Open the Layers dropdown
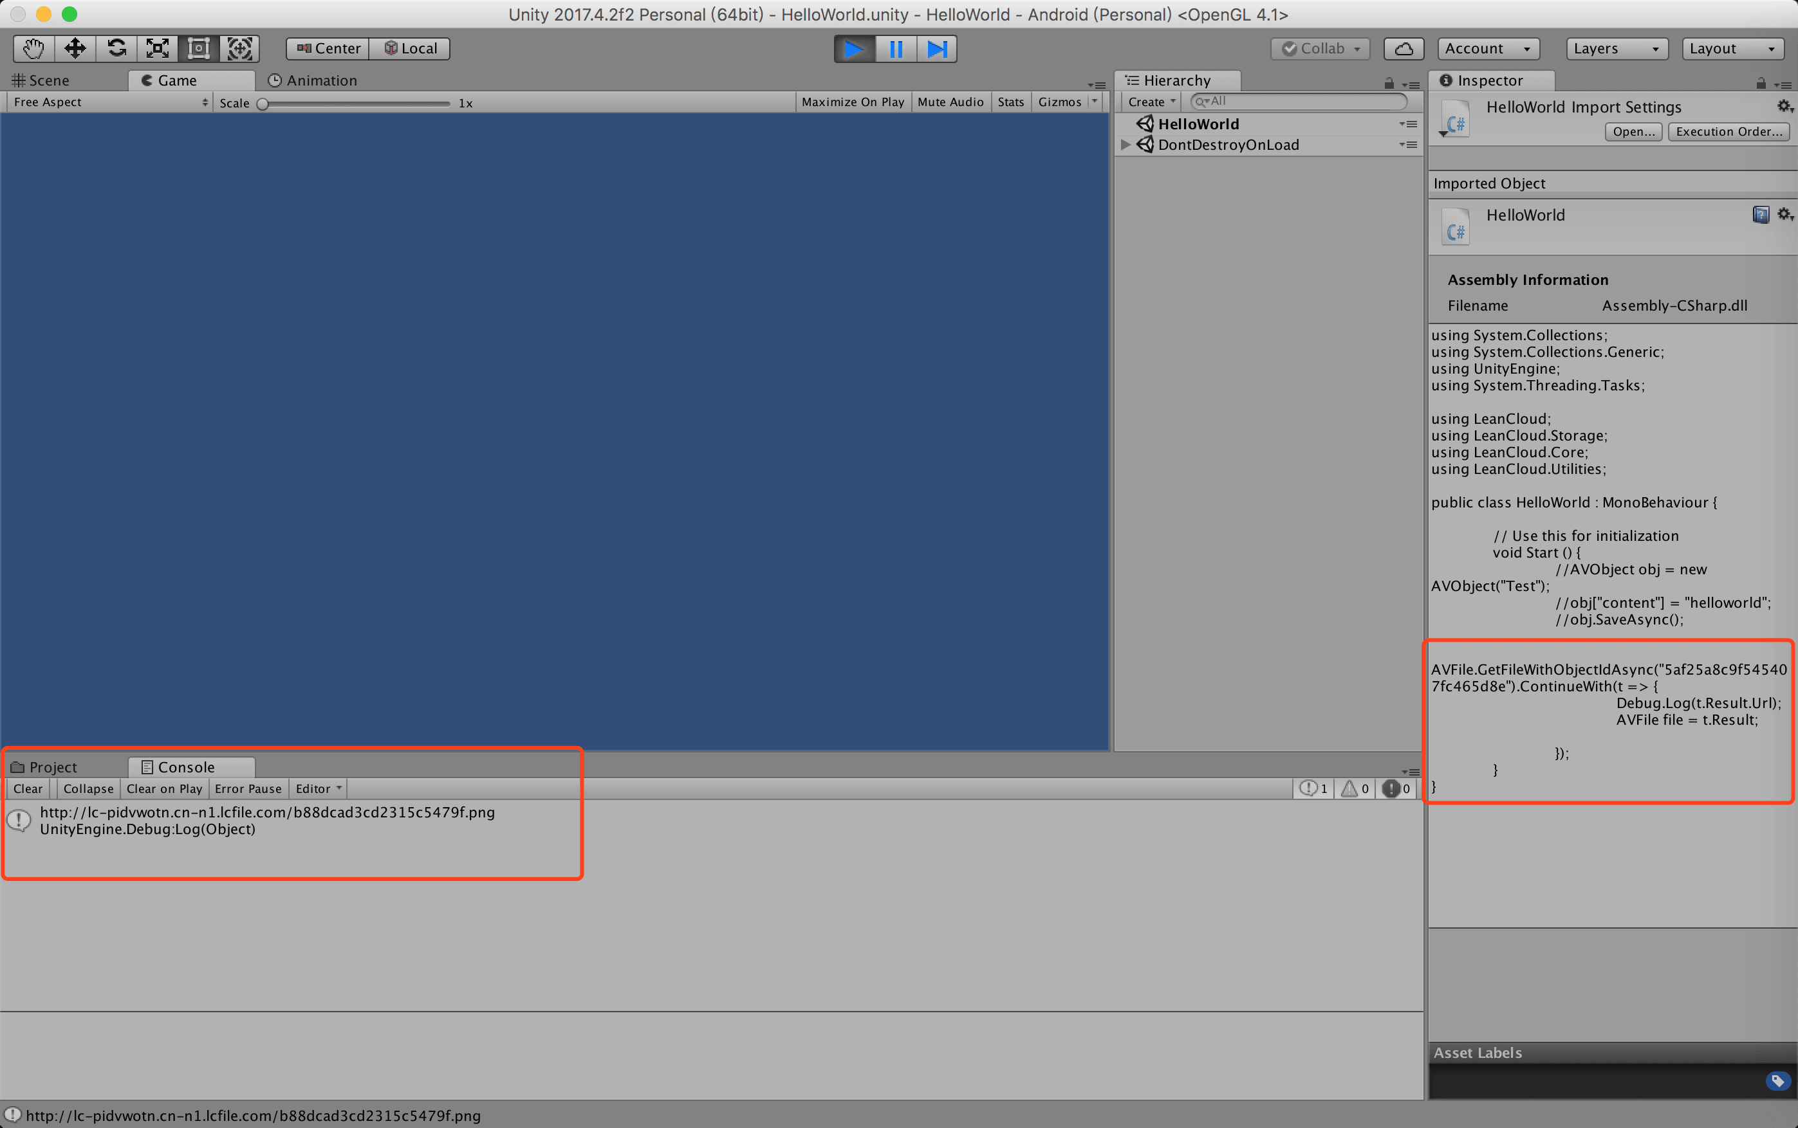 point(1616,48)
